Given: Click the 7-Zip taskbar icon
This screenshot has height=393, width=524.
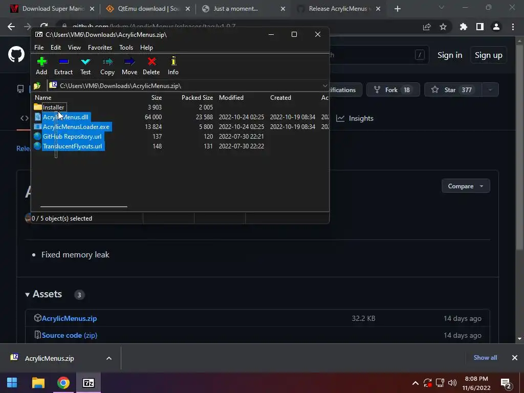Looking at the screenshot, I should pos(88,383).
